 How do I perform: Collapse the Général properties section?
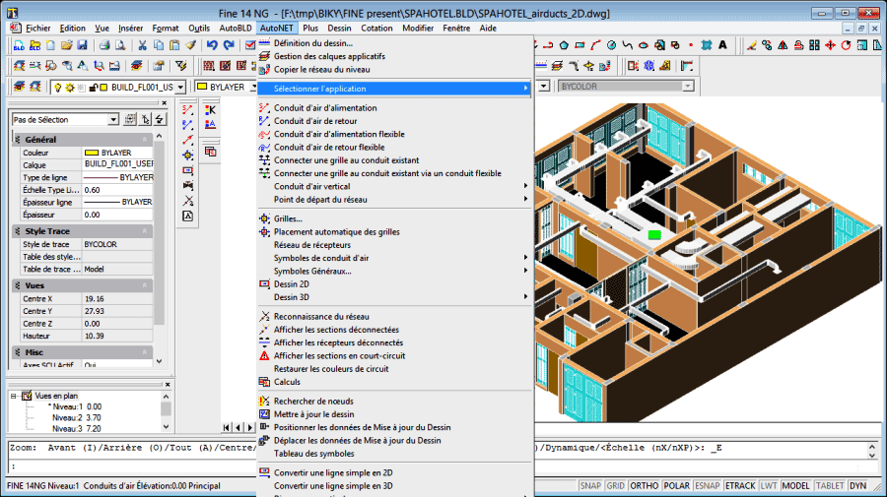click(144, 139)
